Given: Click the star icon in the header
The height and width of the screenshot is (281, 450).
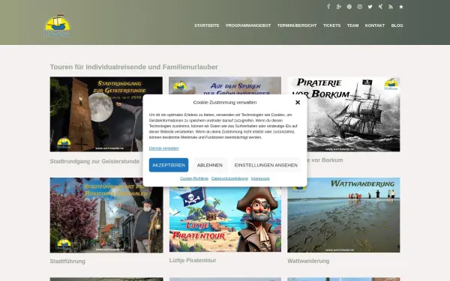Looking at the screenshot, I should click(x=401, y=7).
